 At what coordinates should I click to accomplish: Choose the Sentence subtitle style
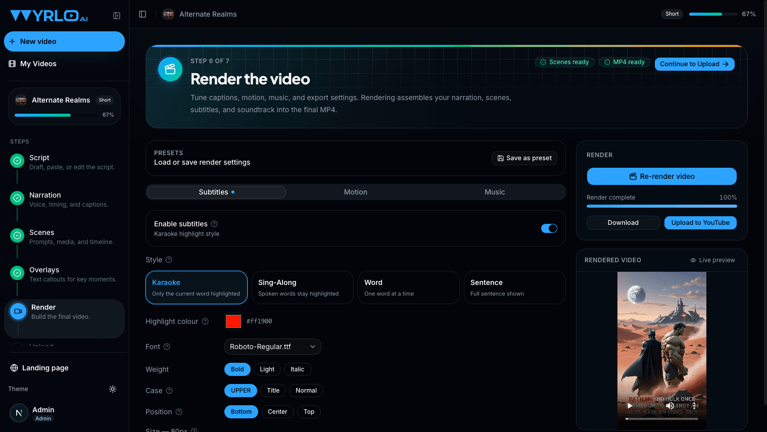pyautogui.click(x=515, y=287)
